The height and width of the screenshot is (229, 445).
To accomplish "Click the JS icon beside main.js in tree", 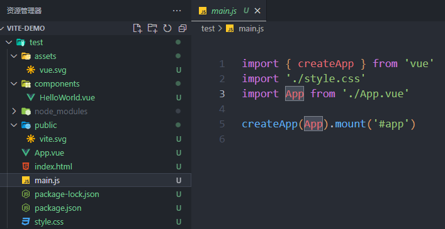I will coord(26,180).
